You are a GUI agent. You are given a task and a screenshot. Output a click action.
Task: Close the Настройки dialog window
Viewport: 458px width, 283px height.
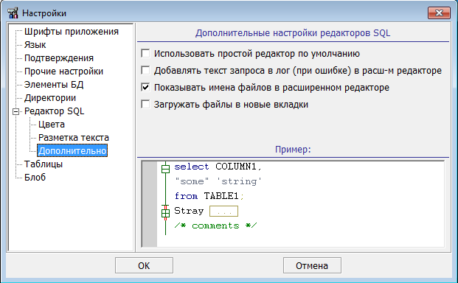click(439, 13)
